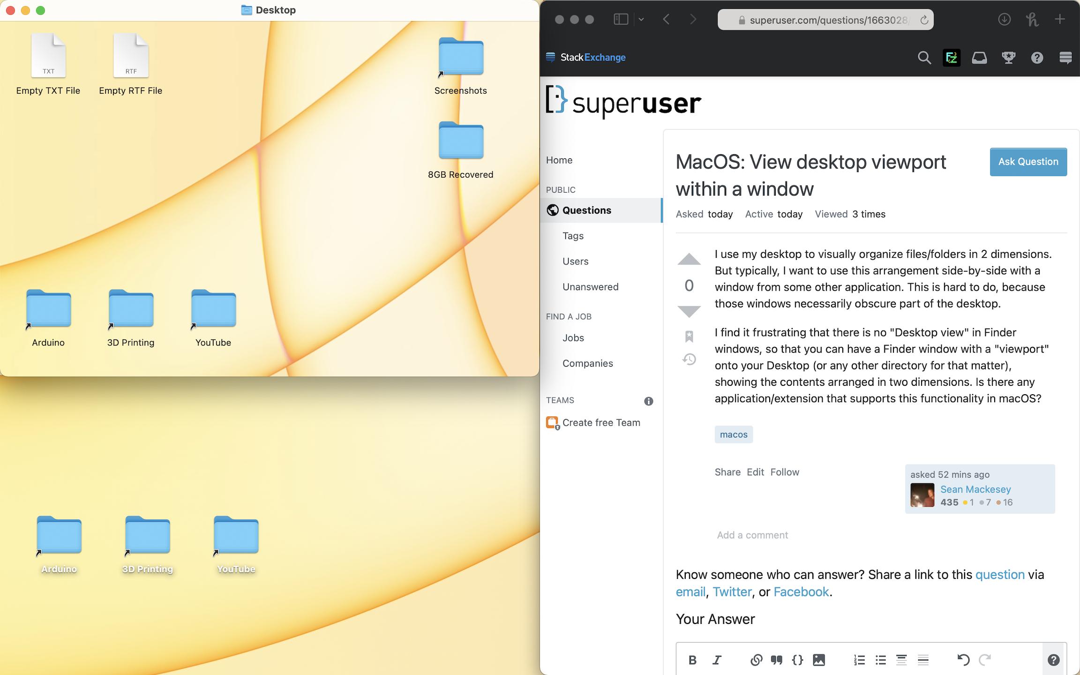The height and width of the screenshot is (675, 1080).
Task: Click the Add a comment field
Action: (752, 535)
